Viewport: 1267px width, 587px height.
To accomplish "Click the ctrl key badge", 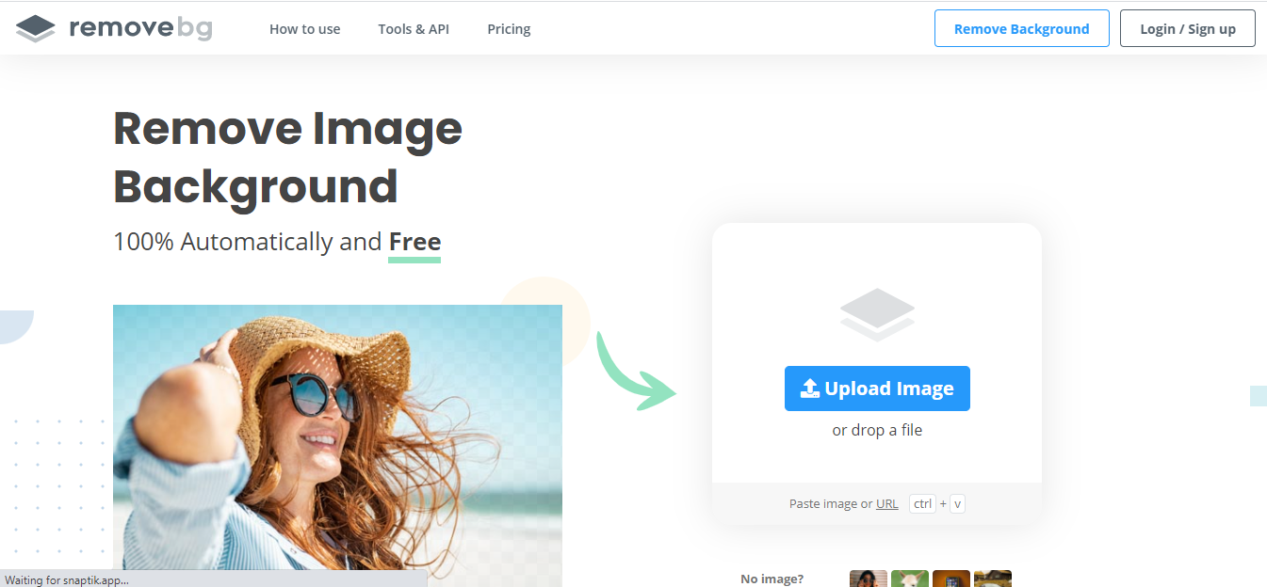I will tap(922, 504).
